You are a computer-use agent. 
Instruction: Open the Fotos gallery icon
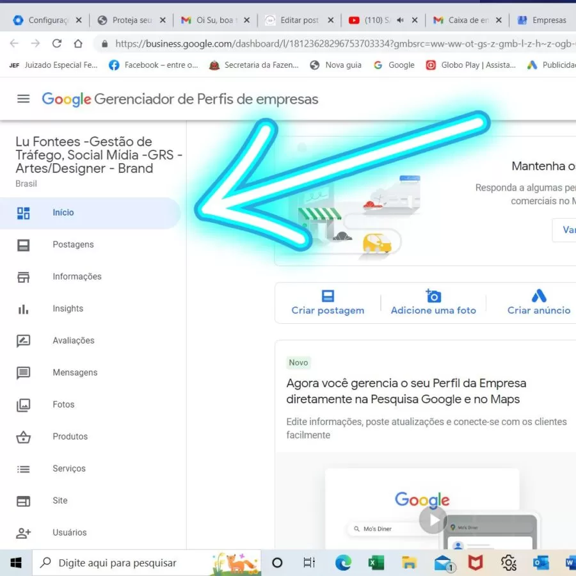tap(23, 405)
